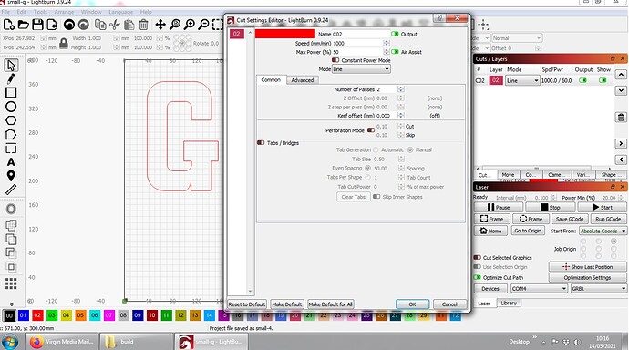Switch to the Advanced tab
The width and height of the screenshot is (629, 350).
pyautogui.click(x=303, y=80)
